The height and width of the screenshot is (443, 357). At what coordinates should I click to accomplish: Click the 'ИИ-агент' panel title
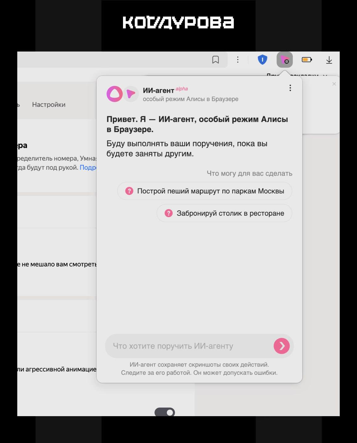(158, 90)
